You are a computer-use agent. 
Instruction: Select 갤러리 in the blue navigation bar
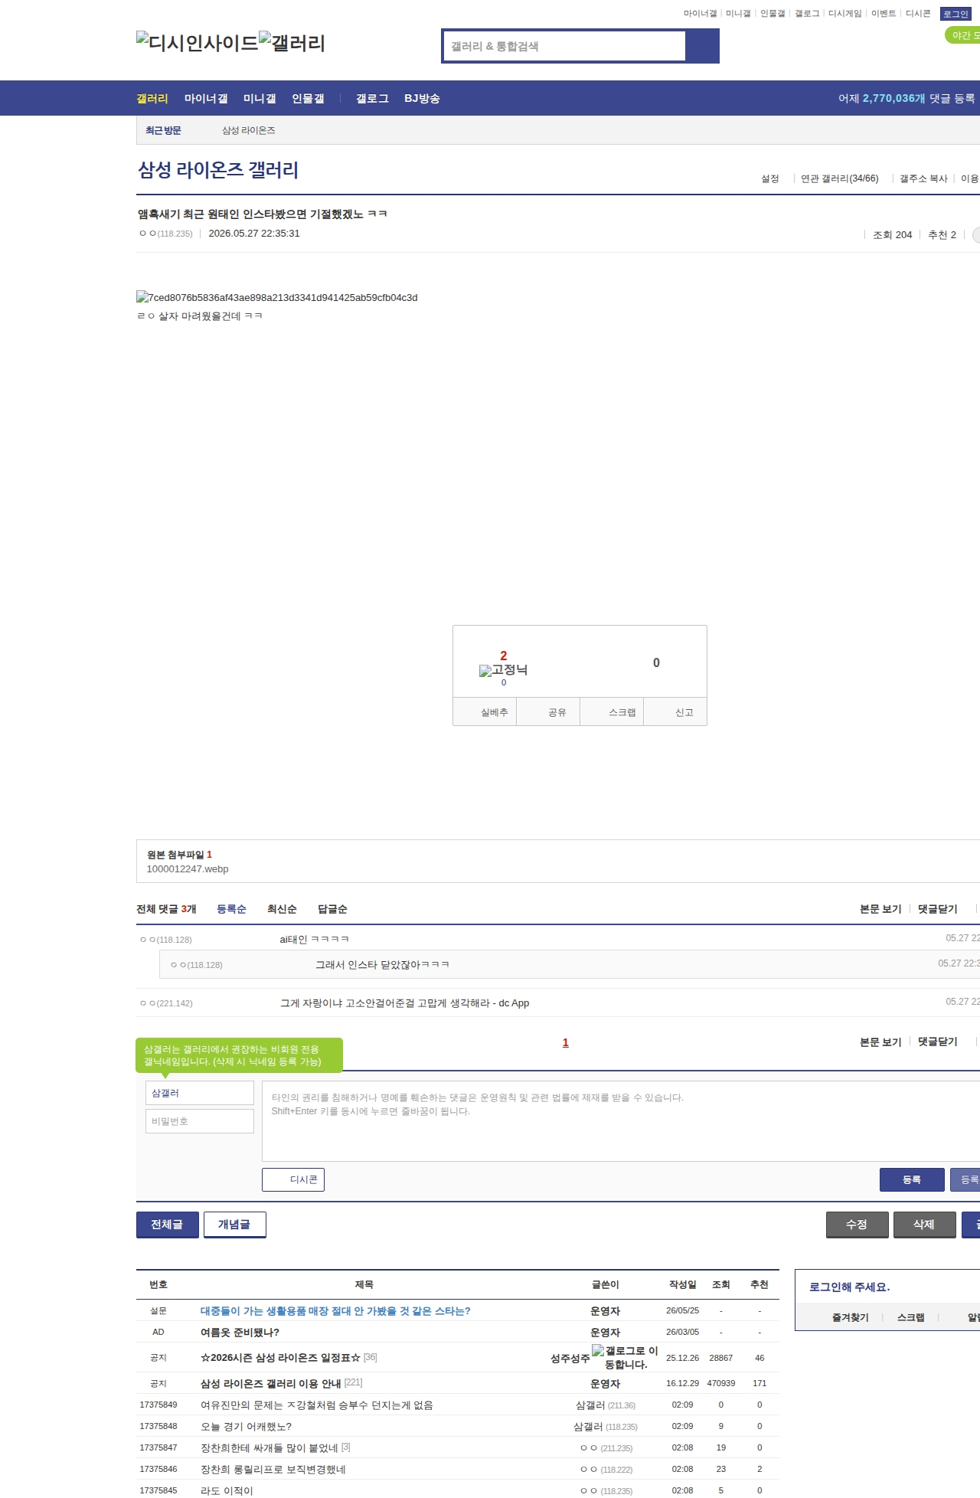(x=152, y=98)
